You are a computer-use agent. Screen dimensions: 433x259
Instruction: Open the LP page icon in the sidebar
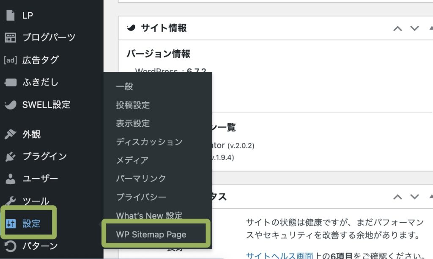click(9, 15)
